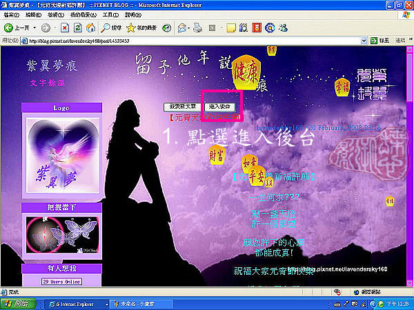Click the page icon in address bar

(24, 41)
